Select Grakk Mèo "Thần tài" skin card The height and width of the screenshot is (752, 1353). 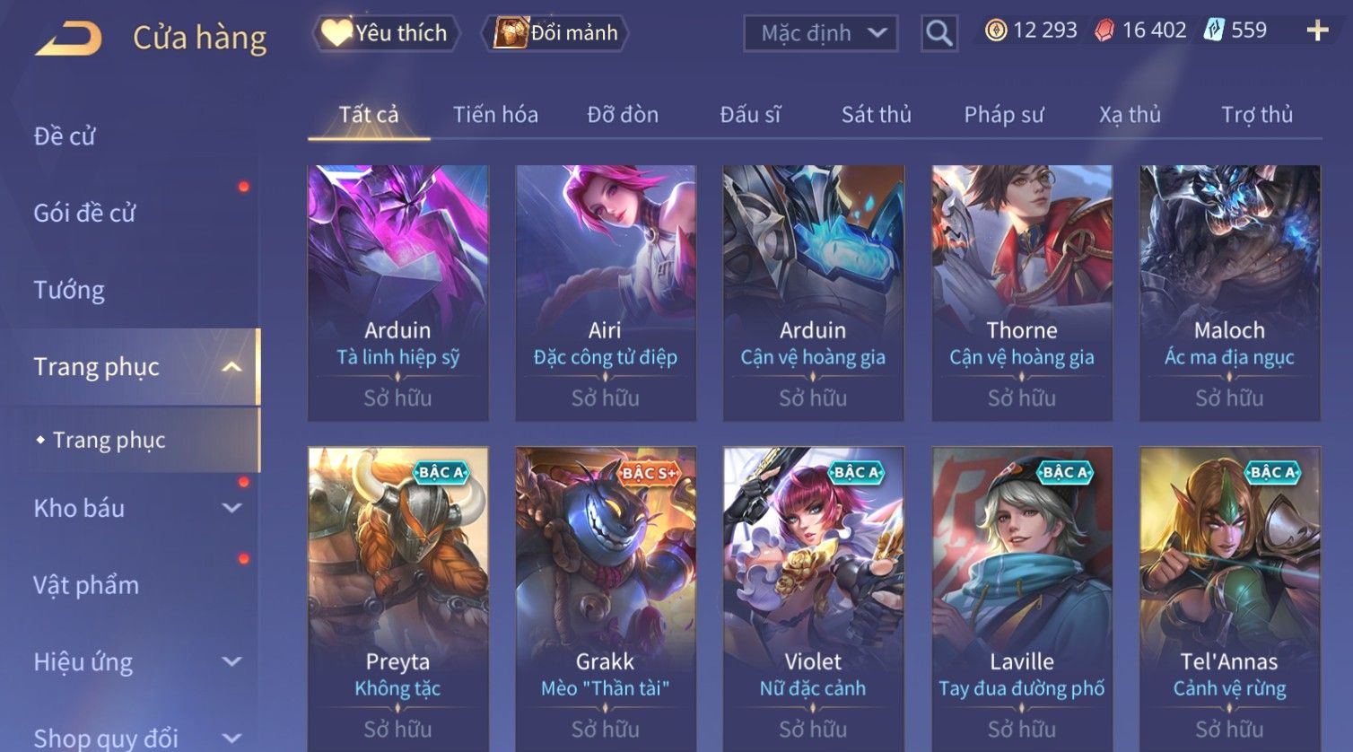(606, 599)
